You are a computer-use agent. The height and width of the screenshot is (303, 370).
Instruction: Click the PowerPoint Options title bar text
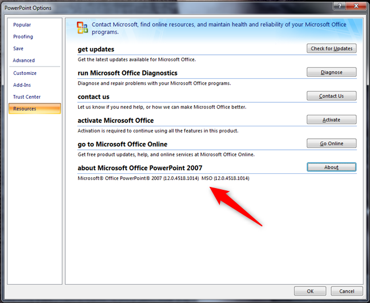28,8
